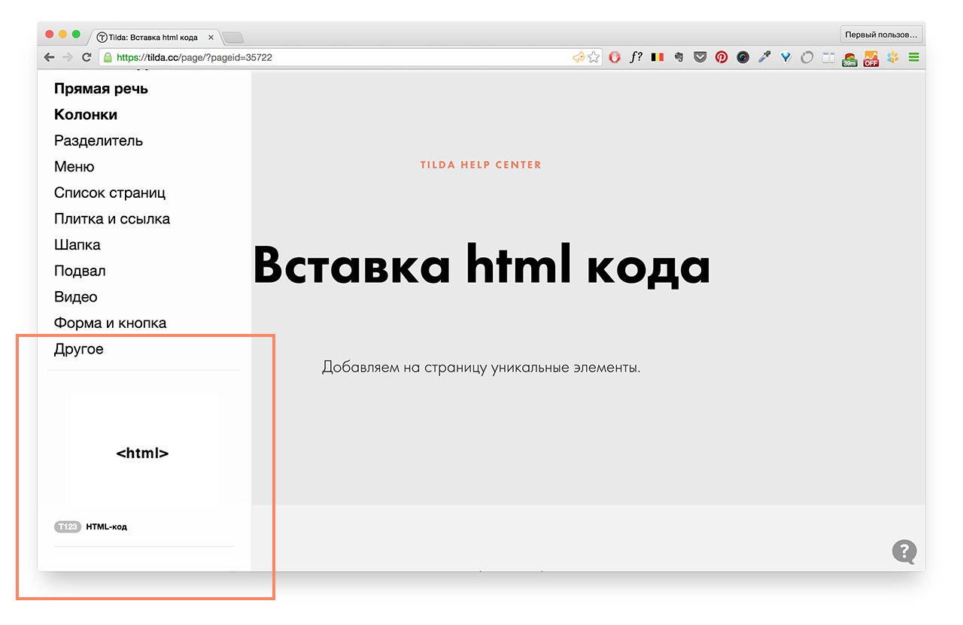Click the megaphone icon in address bar

[579, 57]
